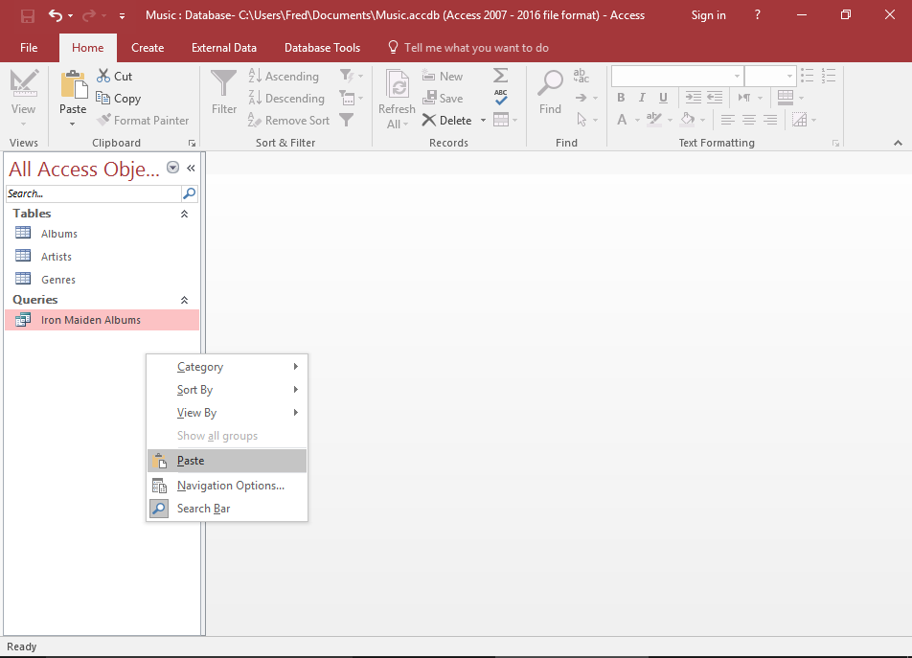Collapse the Tables group chevron
The width and height of the screenshot is (912, 658).
click(x=184, y=214)
